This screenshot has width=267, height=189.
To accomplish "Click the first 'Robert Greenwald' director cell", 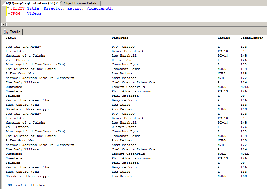I will click(x=128, y=87).
